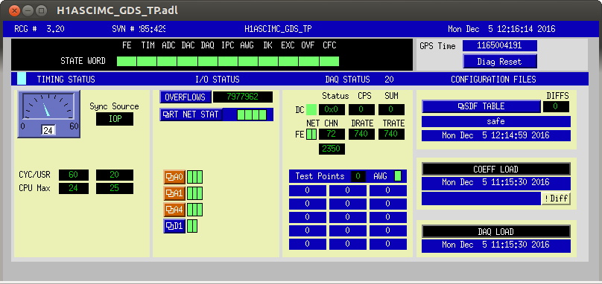Click the SDF timestamp 12:14:59 field
This screenshot has height=284, width=602.
tap(495, 135)
